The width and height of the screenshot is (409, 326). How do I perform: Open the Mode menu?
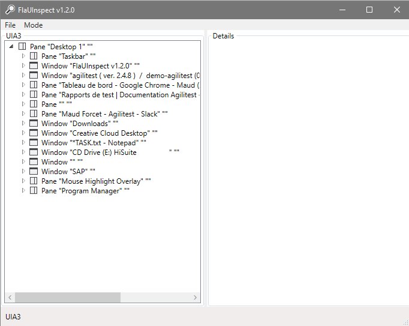(x=33, y=25)
